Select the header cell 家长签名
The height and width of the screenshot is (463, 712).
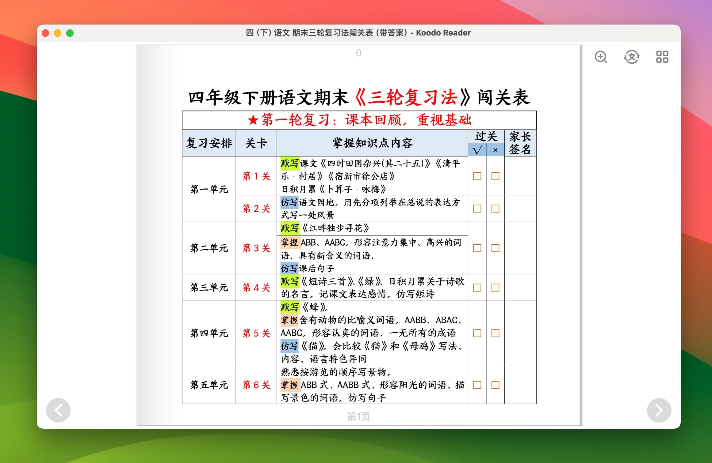click(x=520, y=143)
